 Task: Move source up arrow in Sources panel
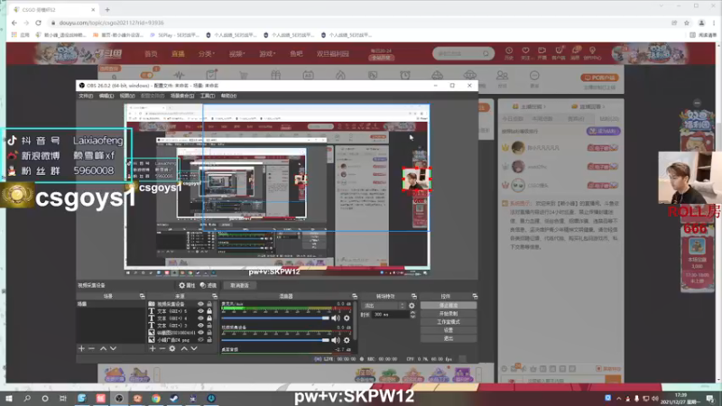[184, 348]
